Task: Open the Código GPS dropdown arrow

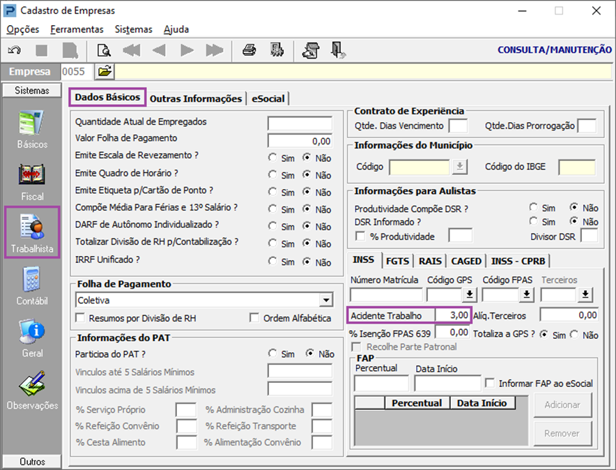Action: click(x=470, y=294)
